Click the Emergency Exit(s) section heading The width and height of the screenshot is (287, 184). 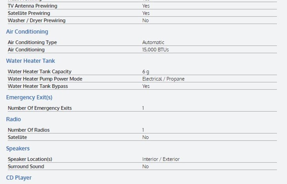coord(29,97)
